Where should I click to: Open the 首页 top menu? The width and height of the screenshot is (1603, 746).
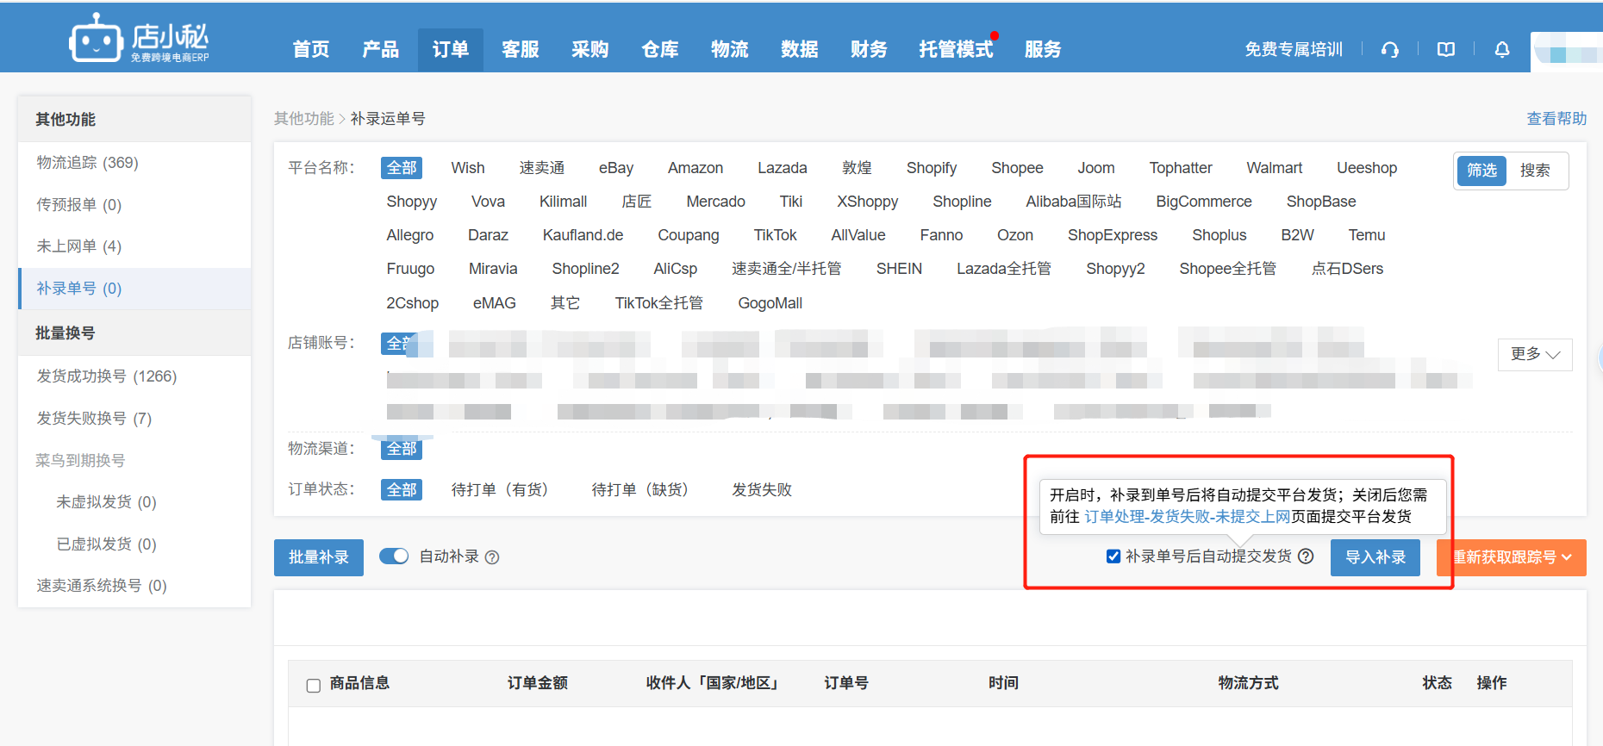pos(311,49)
